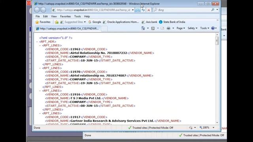Open the Page command bar dropdown

click(181, 28)
